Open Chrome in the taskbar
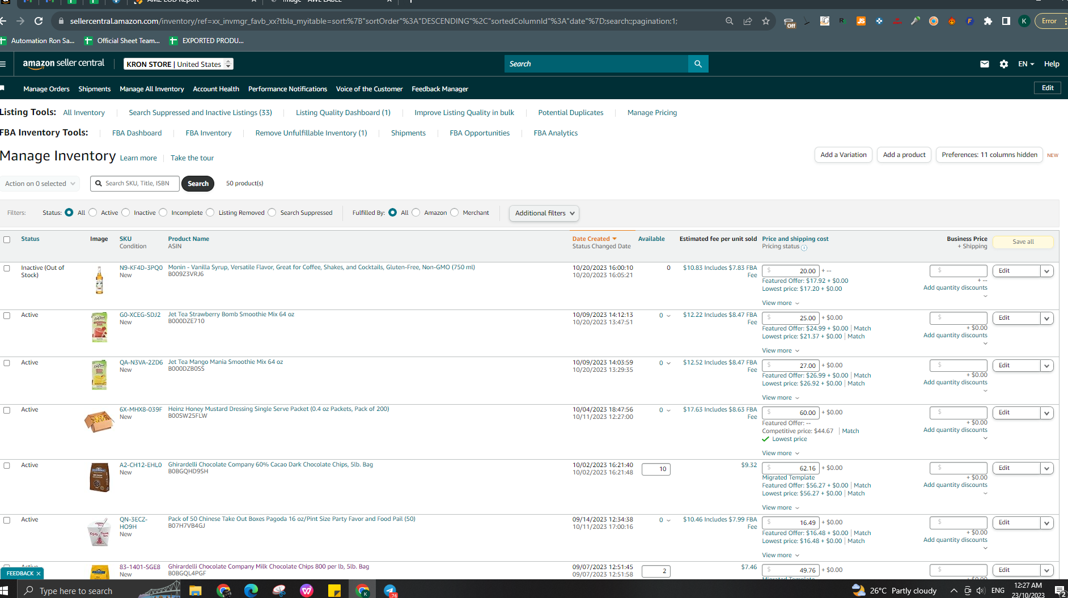The width and height of the screenshot is (1068, 598). 223,591
